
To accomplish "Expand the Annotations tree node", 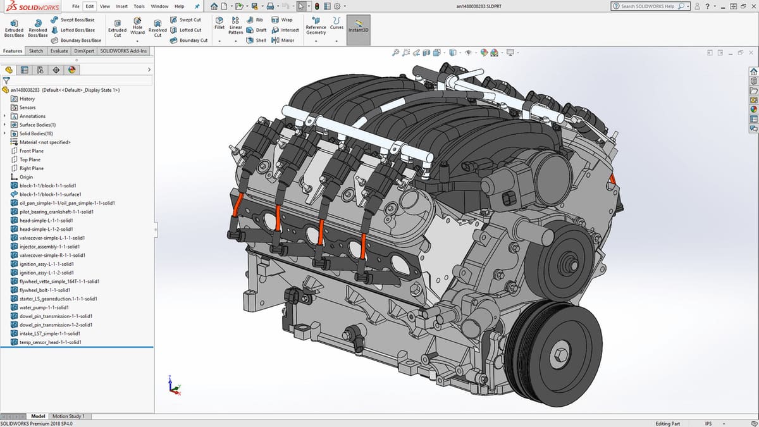I will pos(5,116).
